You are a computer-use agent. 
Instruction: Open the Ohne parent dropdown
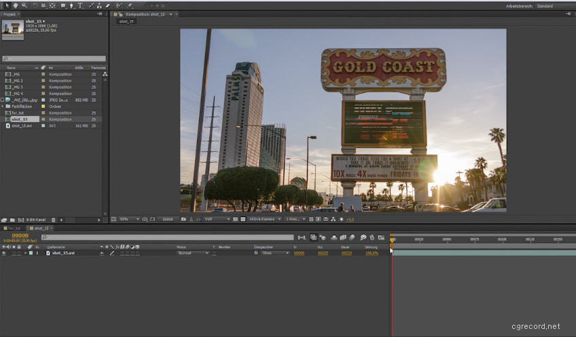[x=275, y=254]
